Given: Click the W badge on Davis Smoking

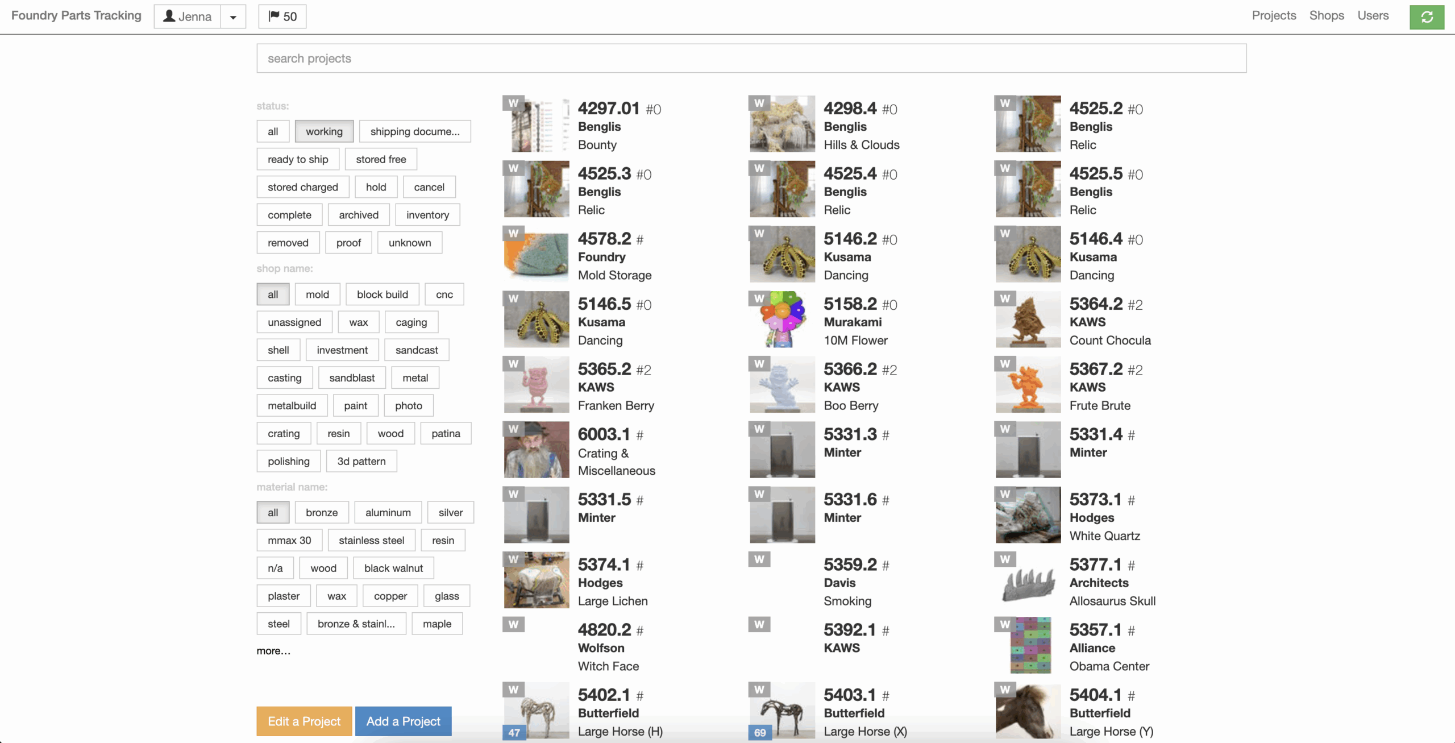Looking at the screenshot, I should [759, 559].
